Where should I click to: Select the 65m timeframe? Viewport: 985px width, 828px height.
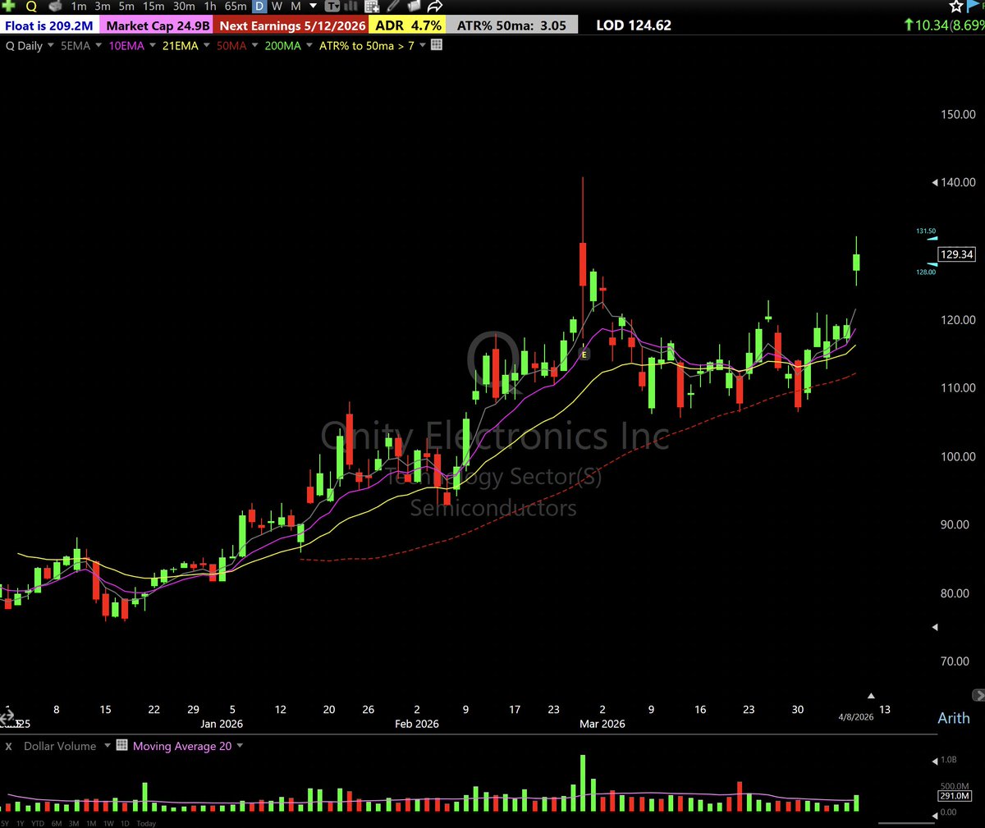click(236, 6)
